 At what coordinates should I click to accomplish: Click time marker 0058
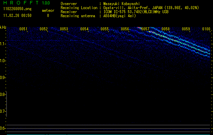(x=166, y=29)
